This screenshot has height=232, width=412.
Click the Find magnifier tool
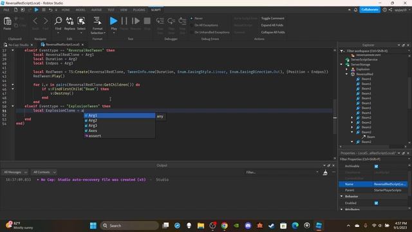pyautogui.click(x=58, y=21)
